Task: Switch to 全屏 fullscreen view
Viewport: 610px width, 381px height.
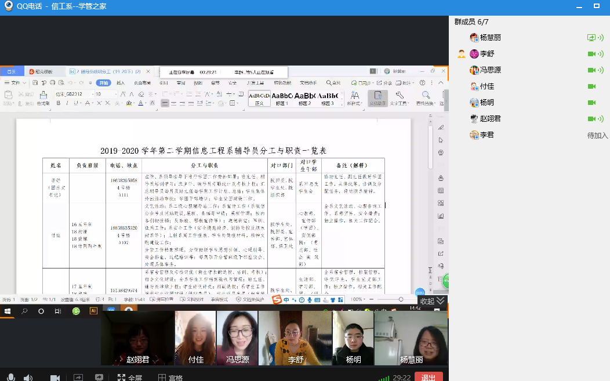Action: pyautogui.click(x=130, y=378)
